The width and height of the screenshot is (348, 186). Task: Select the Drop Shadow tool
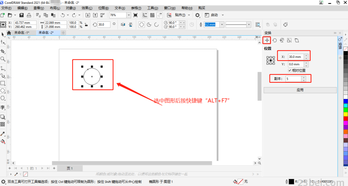click(3, 117)
